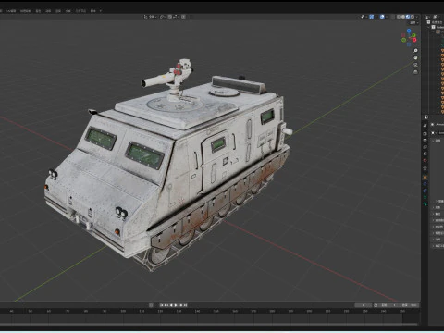The image size is (444, 333).
Task: Toggle snapping magnet icon
Action: pos(170,17)
